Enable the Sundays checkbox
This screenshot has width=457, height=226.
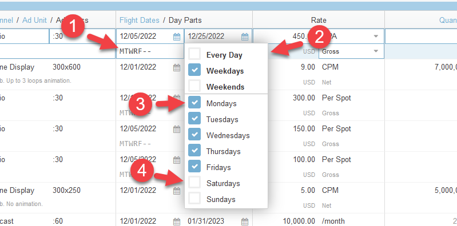click(x=194, y=199)
